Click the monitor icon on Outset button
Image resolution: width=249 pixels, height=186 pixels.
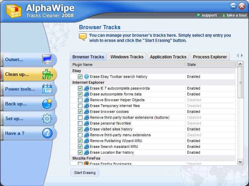[47, 59]
